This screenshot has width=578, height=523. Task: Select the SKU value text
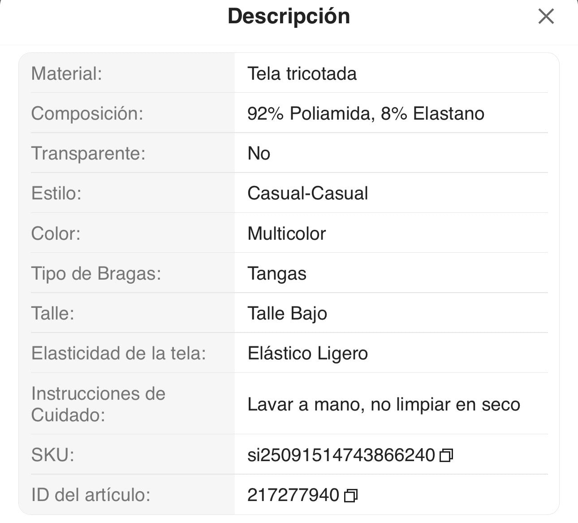[342, 454]
